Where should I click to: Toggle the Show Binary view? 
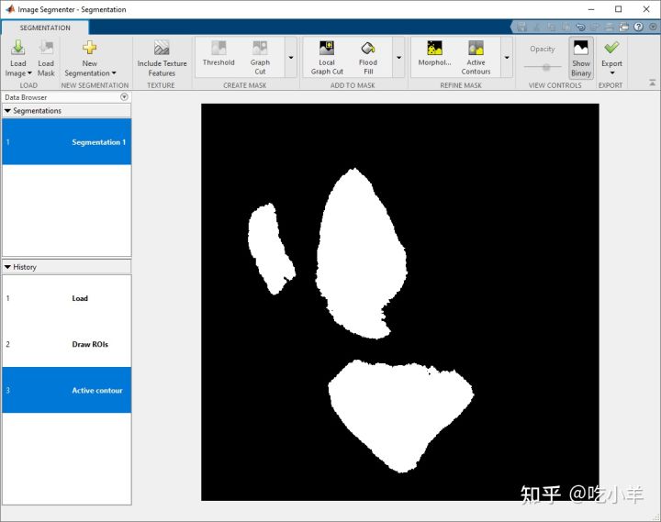coord(581,58)
